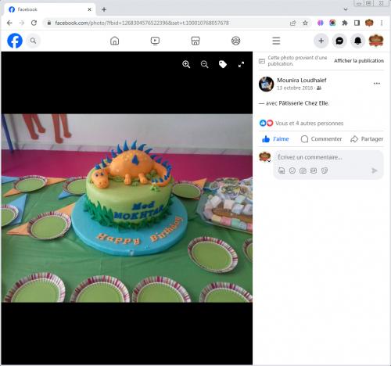The image size is (391, 366).
Task: Insert an avatar sticker in comment
Action: click(x=282, y=170)
